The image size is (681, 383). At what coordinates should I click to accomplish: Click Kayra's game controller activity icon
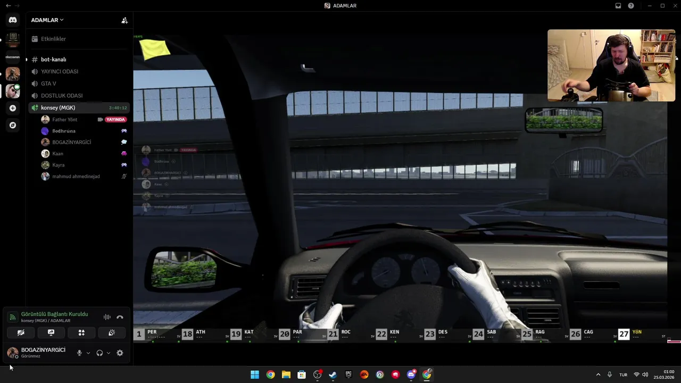pos(124,165)
